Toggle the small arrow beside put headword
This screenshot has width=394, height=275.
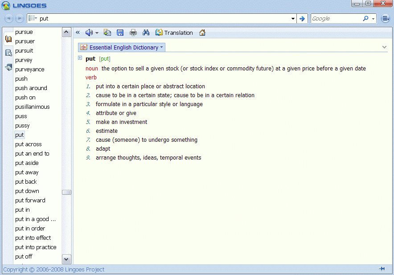point(80,58)
